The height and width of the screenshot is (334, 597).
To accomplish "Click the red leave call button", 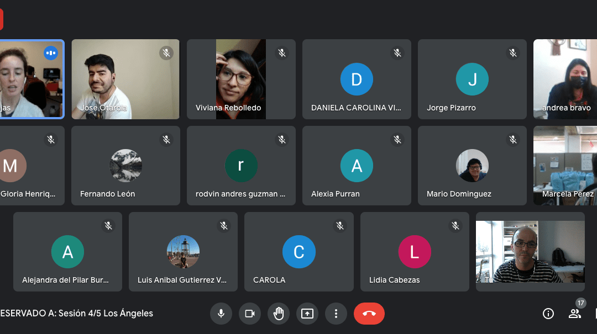I will pyautogui.click(x=369, y=314).
